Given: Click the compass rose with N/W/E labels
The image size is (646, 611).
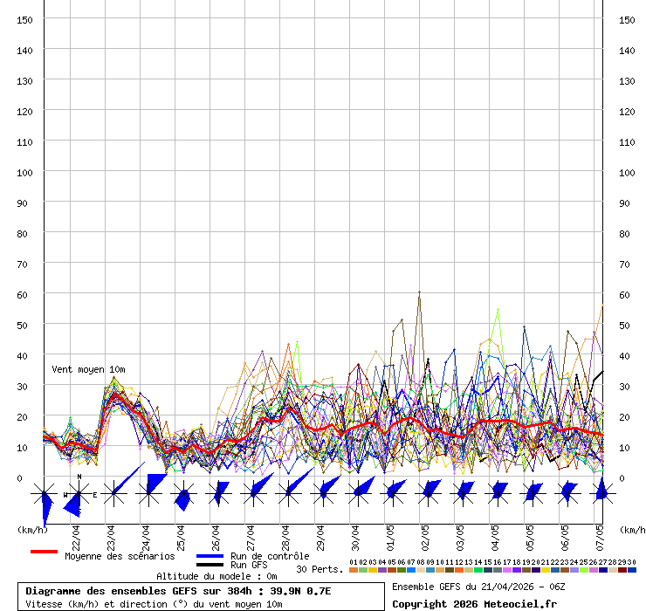Looking at the screenshot, I should pos(79,494).
